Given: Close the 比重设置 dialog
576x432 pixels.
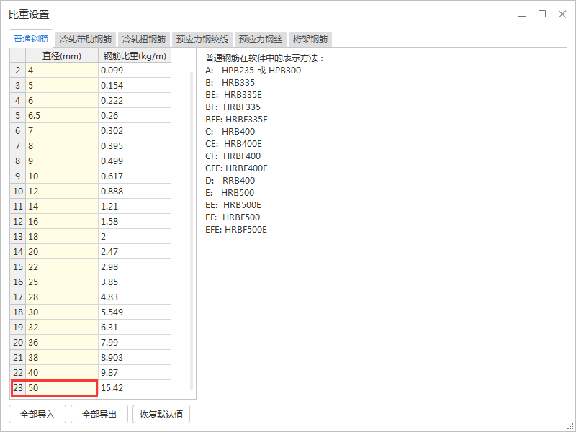Looking at the screenshot, I should tap(562, 14).
